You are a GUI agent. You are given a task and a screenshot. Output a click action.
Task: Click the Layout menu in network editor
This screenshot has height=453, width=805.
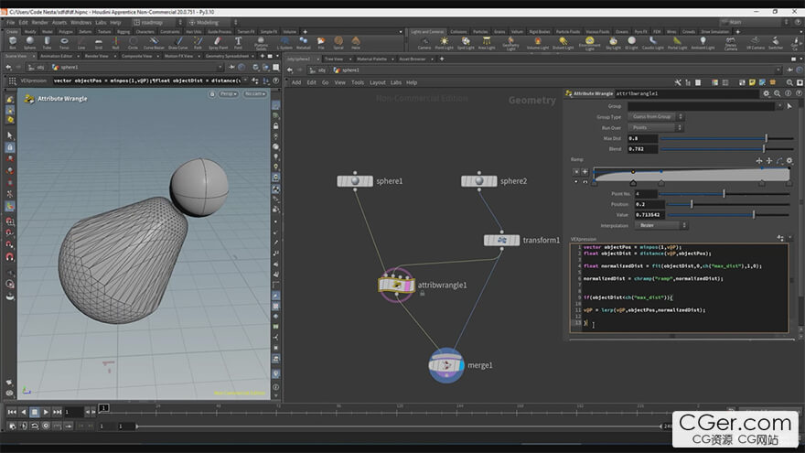pos(377,82)
